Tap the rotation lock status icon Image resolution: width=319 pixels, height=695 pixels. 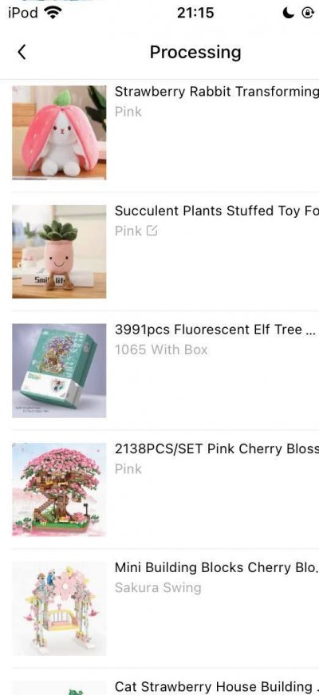point(308,14)
